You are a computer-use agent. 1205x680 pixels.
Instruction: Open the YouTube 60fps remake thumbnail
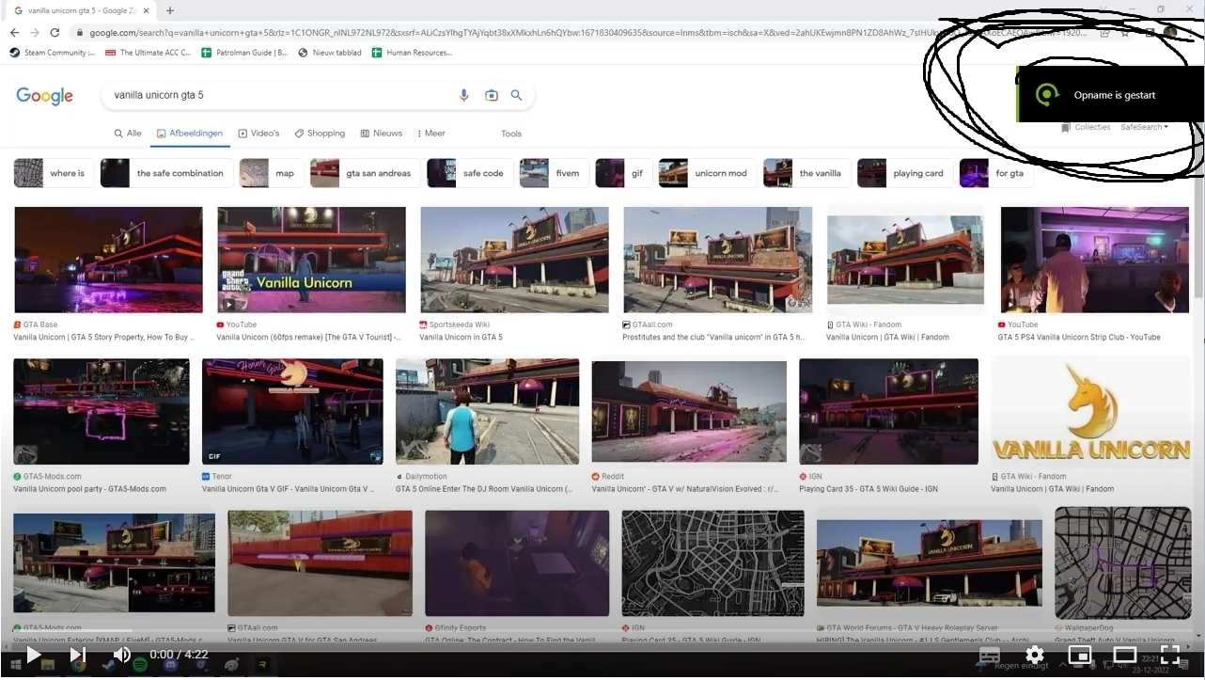(311, 260)
